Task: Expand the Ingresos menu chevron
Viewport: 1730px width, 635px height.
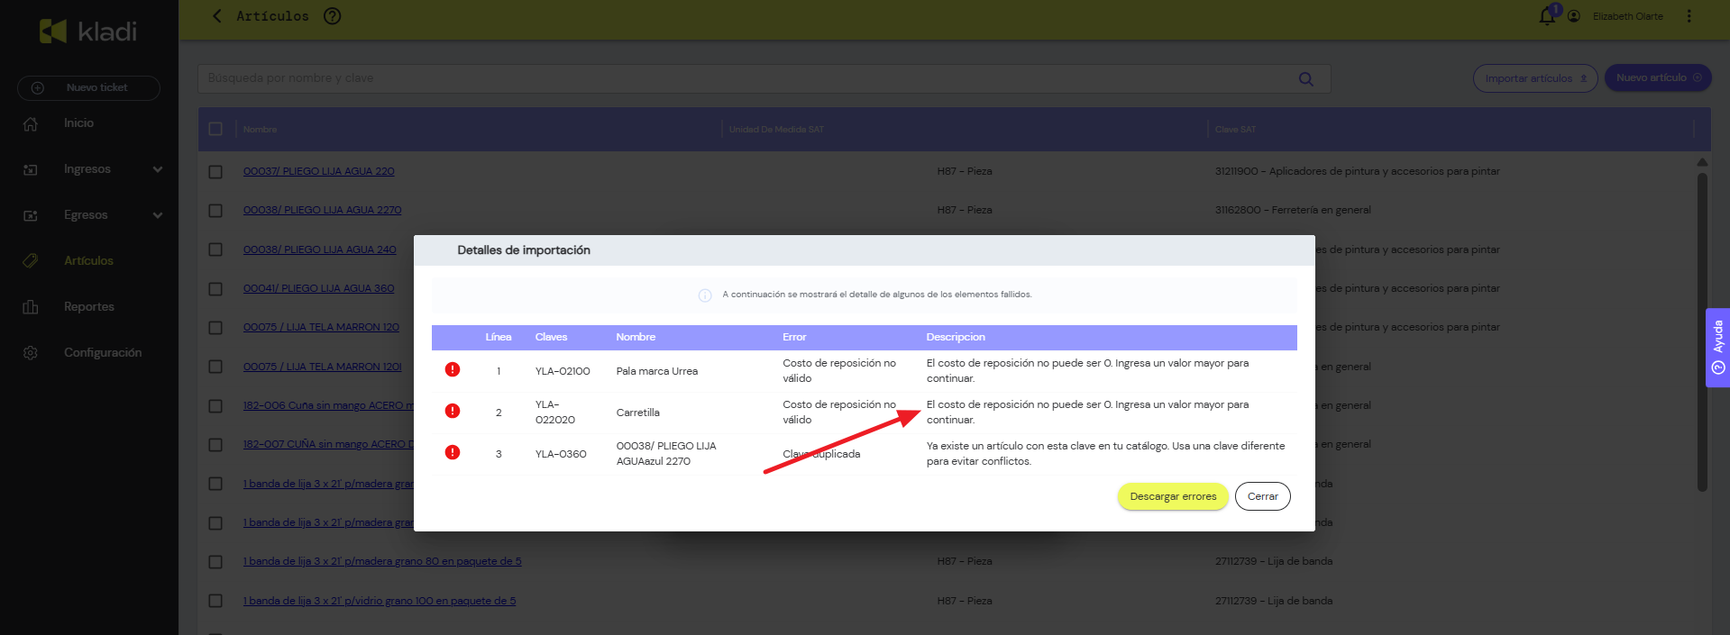Action: click(158, 169)
